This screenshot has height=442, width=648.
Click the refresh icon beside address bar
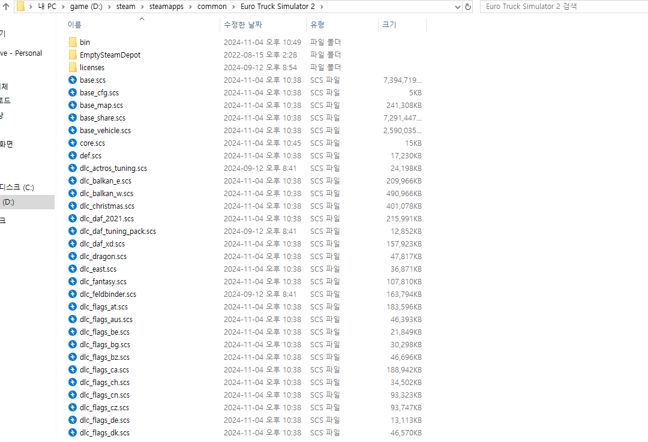468,7
